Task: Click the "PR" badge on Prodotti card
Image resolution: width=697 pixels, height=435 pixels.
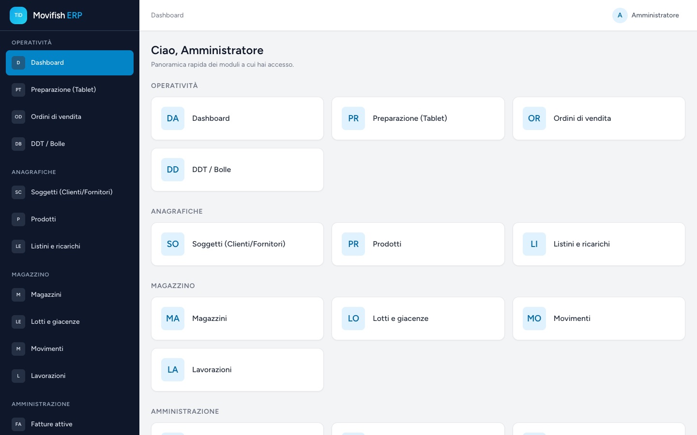Action: coord(353,244)
